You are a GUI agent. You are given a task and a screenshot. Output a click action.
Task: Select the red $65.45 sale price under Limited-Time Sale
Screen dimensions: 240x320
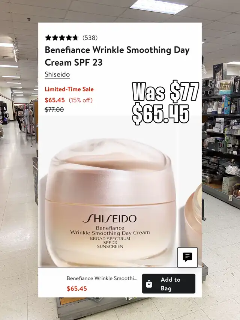click(x=55, y=100)
